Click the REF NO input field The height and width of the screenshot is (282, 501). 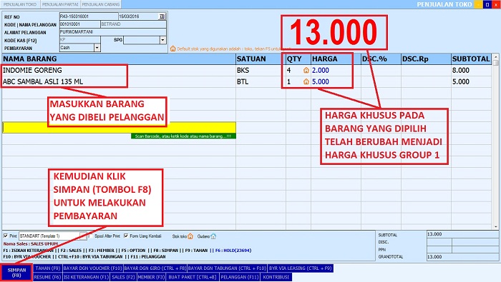click(x=89, y=16)
